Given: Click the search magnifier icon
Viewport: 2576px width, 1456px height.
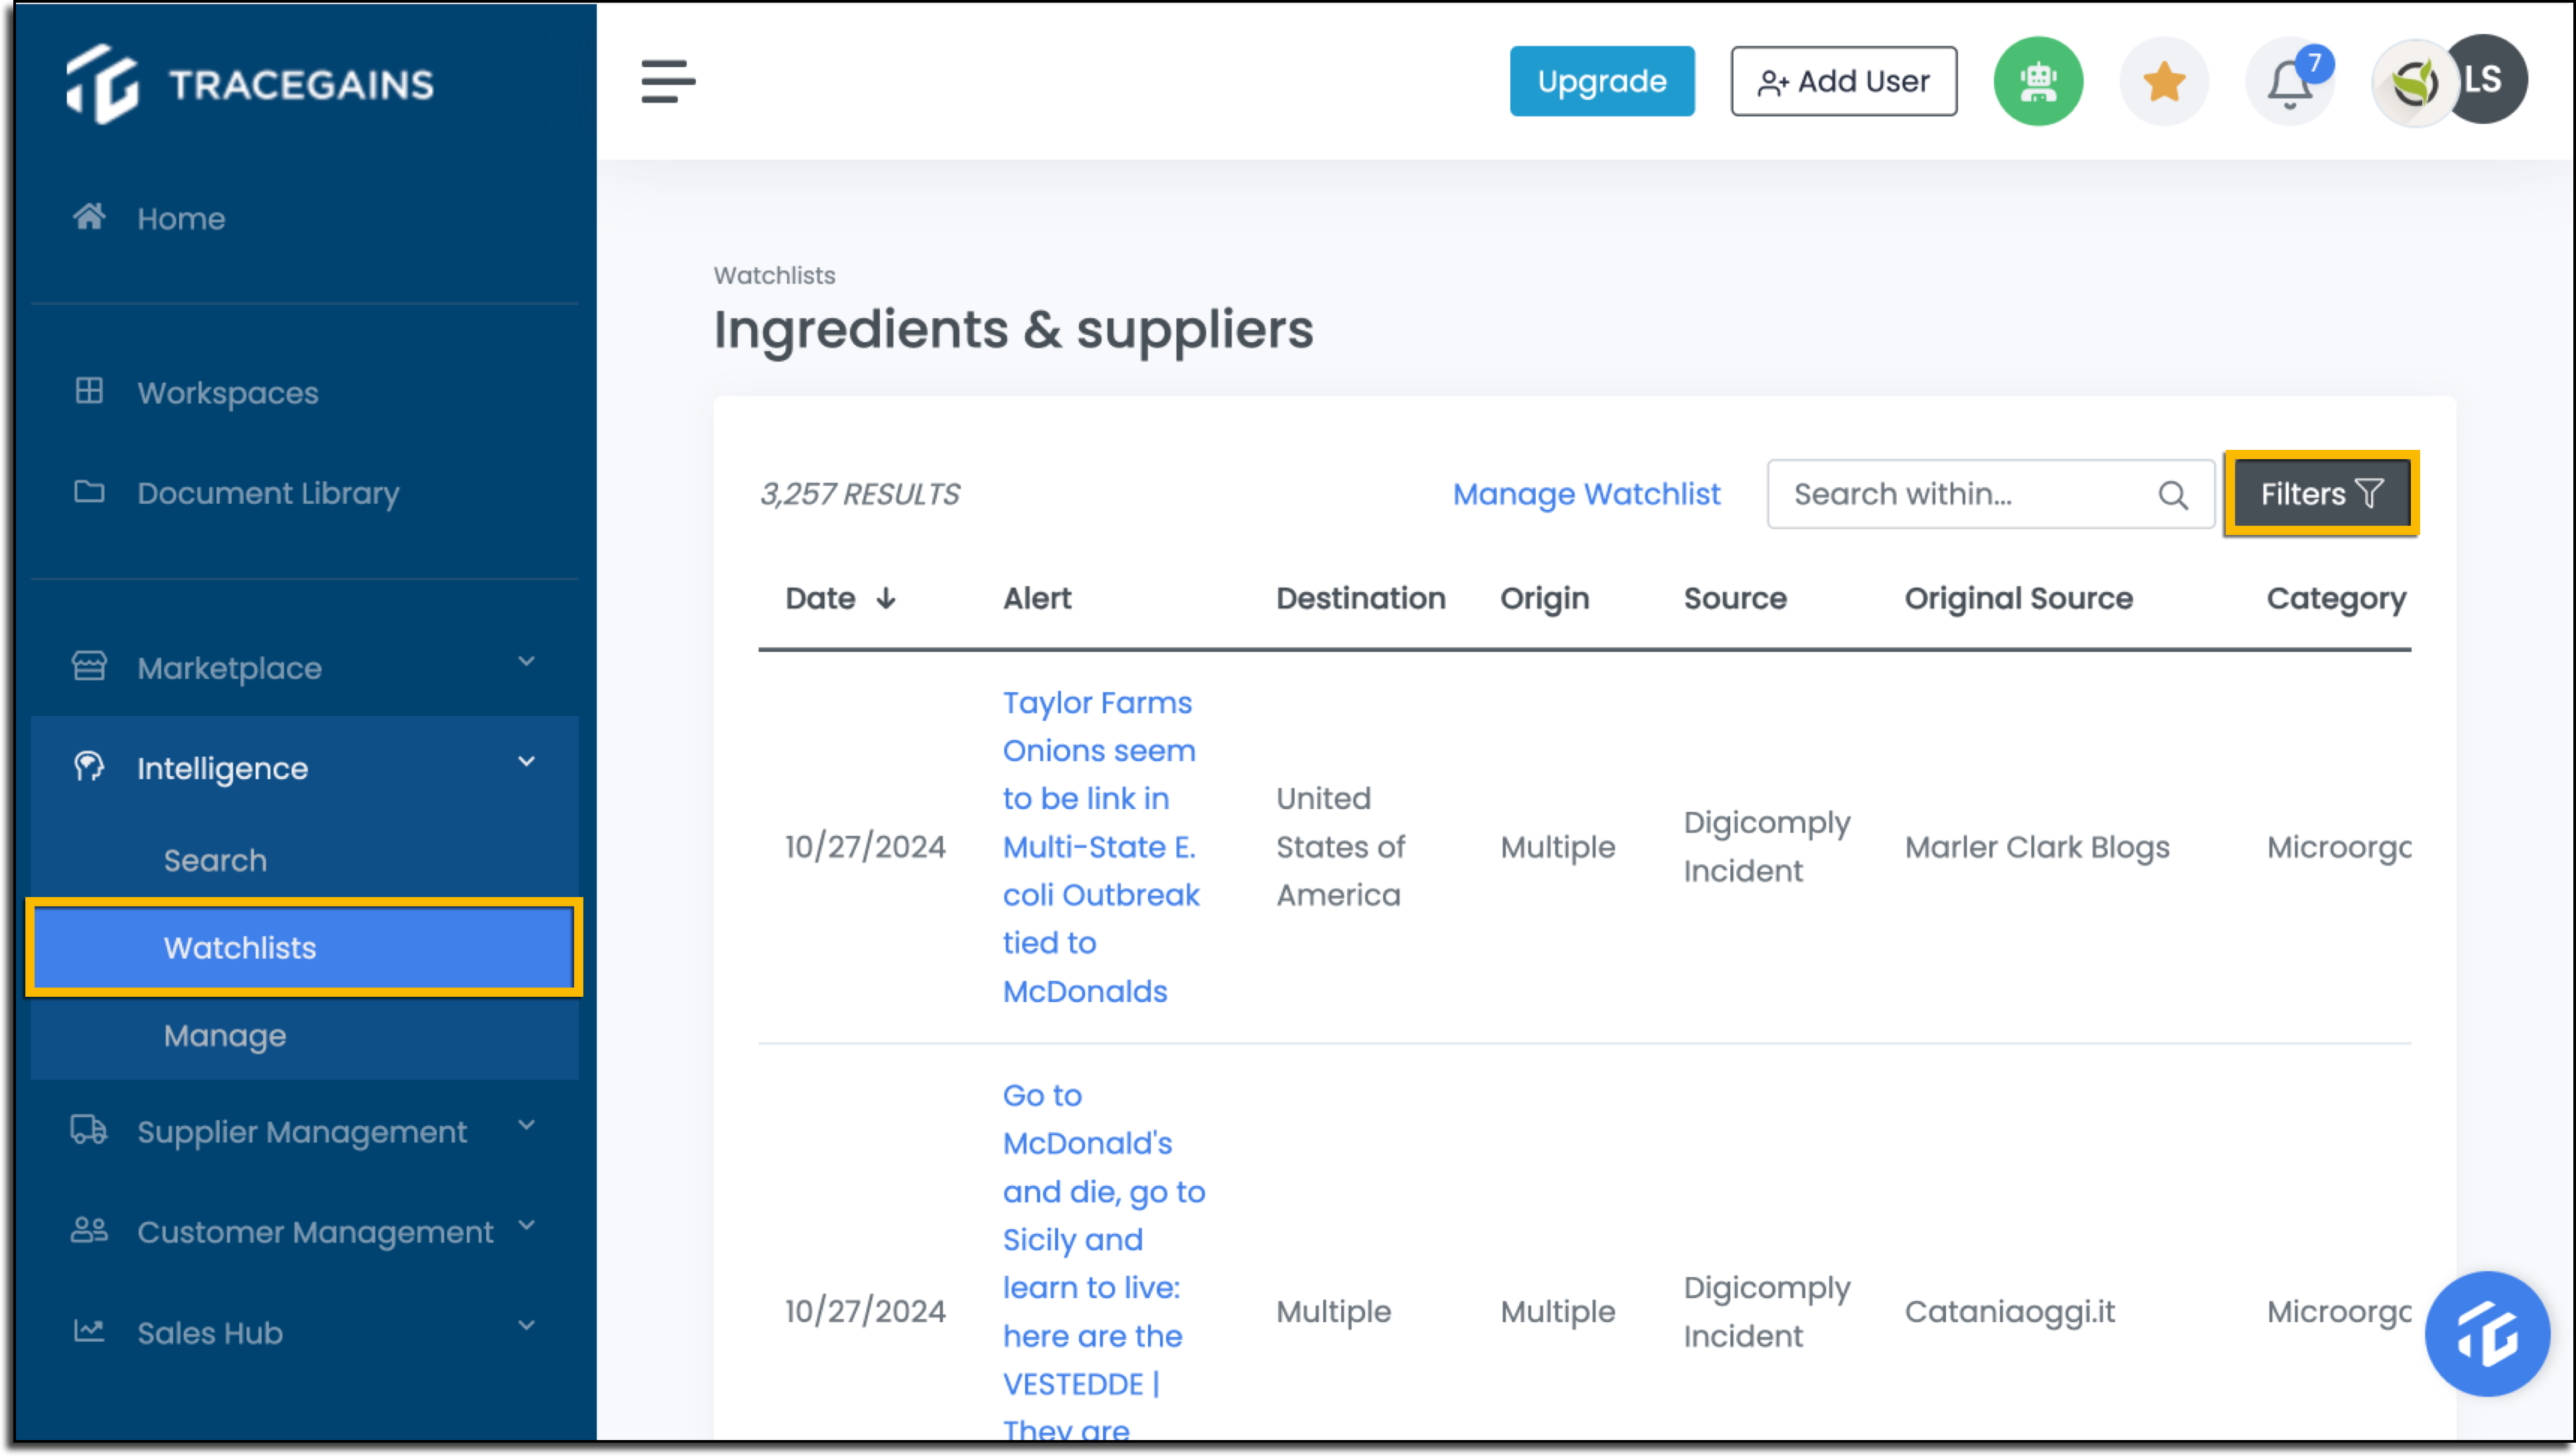Looking at the screenshot, I should (x=2172, y=495).
